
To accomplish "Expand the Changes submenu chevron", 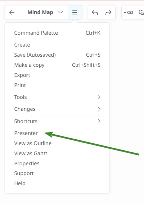I will tap(99, 109).
